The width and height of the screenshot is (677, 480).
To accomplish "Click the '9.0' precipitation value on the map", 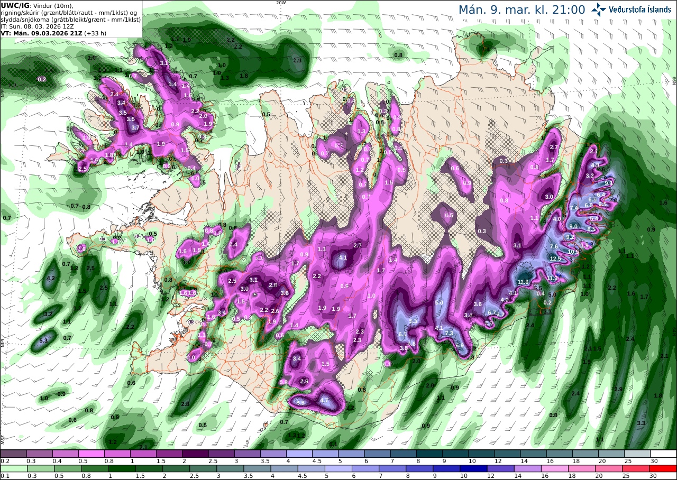I will pyautogui.click(x=573, y=227).
